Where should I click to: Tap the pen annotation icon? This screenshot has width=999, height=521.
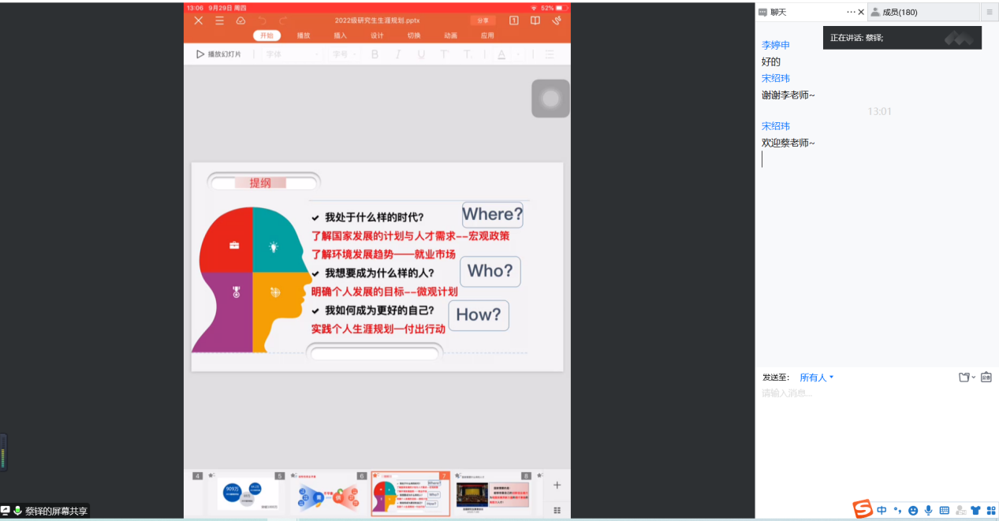[x=557, y=20]
